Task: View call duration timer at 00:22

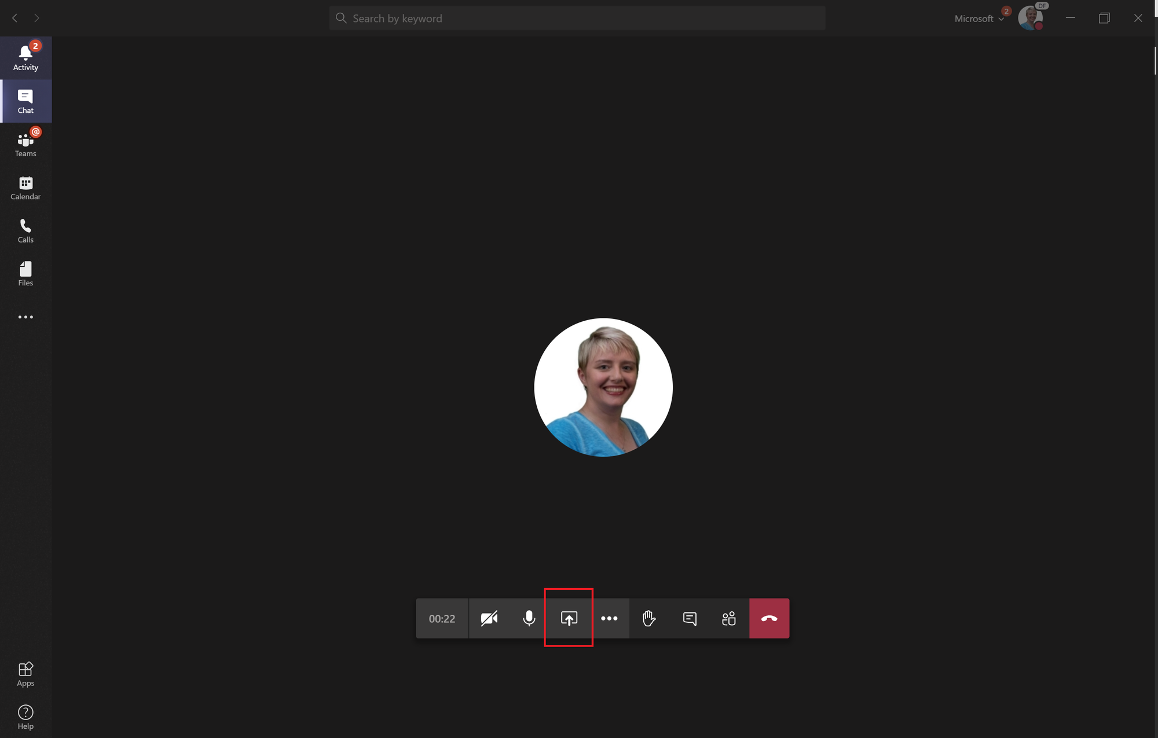Action: coord(442,618)
